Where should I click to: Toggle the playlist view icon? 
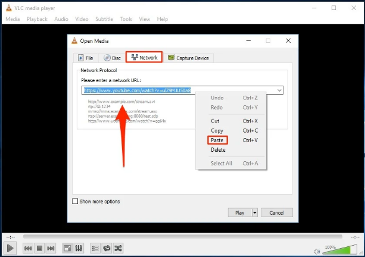click(x=95, y=249)
